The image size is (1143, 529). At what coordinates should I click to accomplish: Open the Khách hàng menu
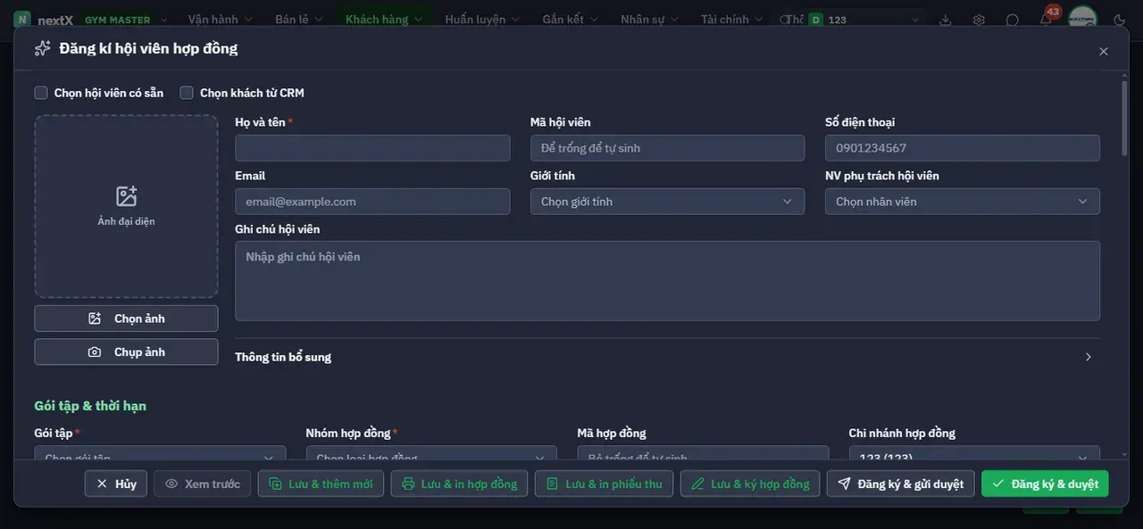[384, 20]
